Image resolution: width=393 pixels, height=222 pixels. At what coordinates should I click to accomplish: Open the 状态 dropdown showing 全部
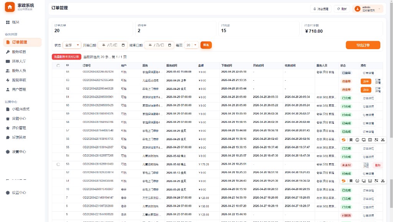[x=72, y=45]
